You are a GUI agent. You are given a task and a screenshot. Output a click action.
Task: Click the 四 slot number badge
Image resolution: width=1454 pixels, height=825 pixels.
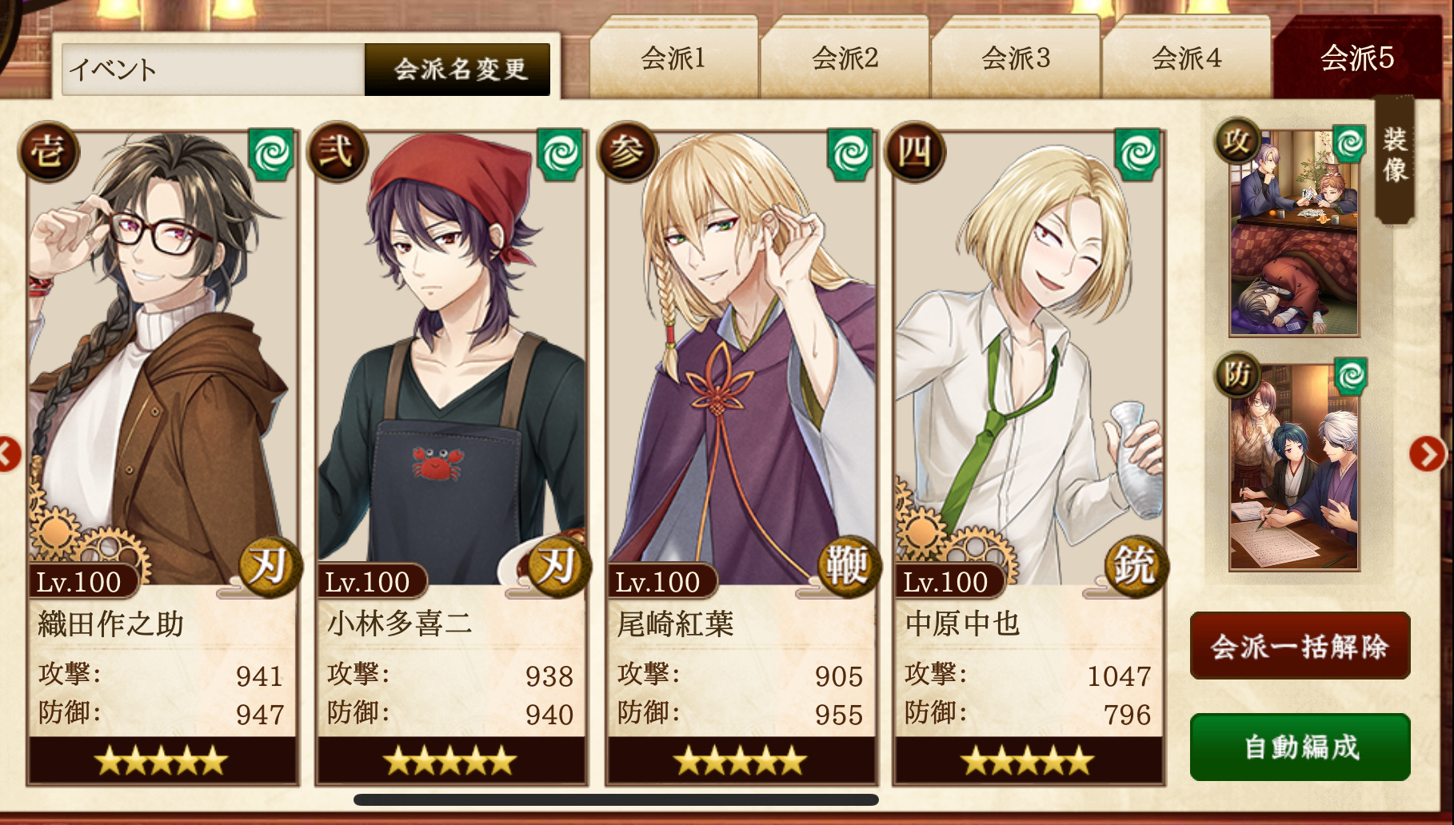pyautogui.click(x=916, y=152)
